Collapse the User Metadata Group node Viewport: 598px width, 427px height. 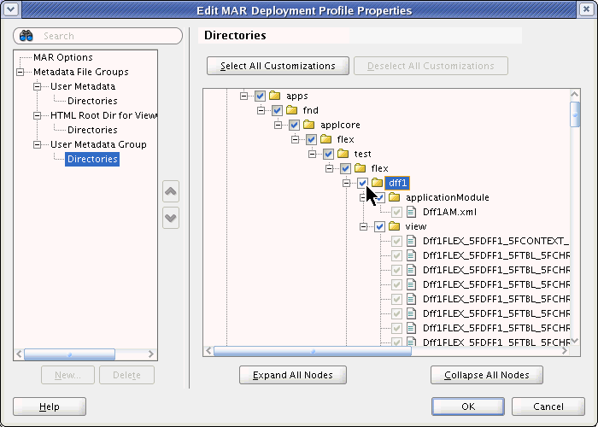click(37, 144)
